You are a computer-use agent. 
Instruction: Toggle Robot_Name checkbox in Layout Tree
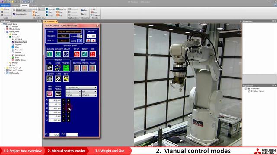point(249,91)
